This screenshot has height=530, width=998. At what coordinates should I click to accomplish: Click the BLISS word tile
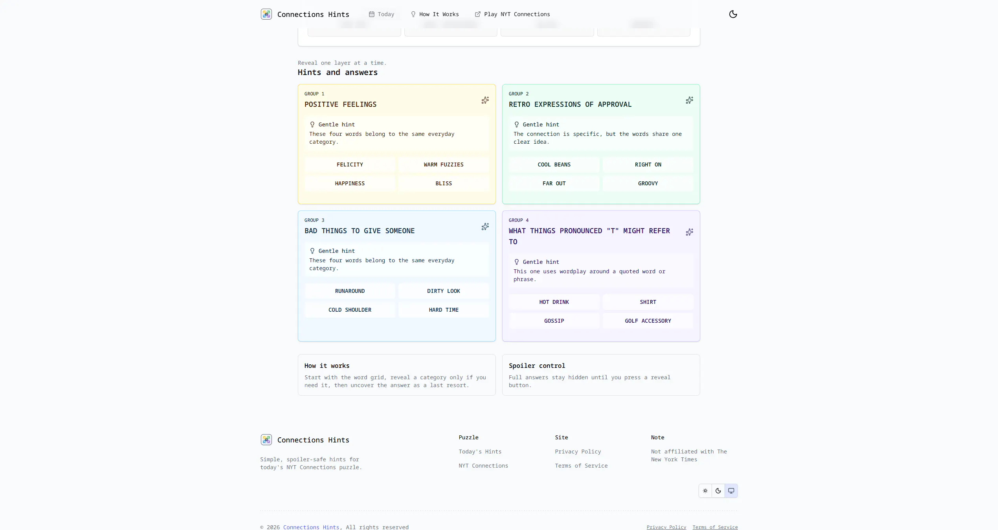pos(444,183)
